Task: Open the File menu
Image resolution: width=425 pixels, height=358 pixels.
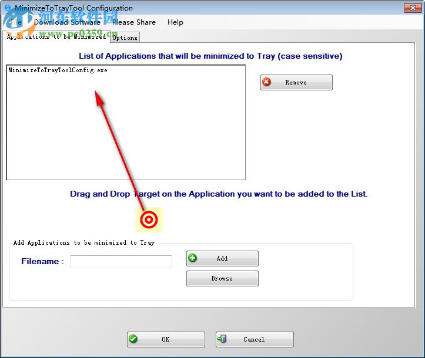Action: [x=16, y=22]
